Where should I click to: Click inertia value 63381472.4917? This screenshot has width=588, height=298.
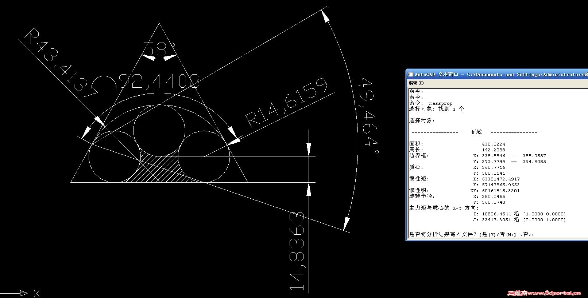click(x=501, y=179)
